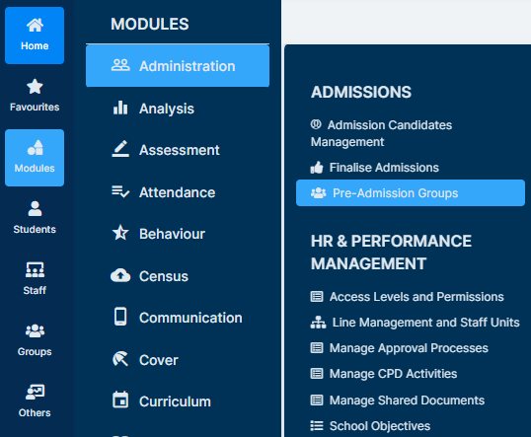Select Pre-Admission Groups entry
Viewport: 531px width, 437px height.
411,193
